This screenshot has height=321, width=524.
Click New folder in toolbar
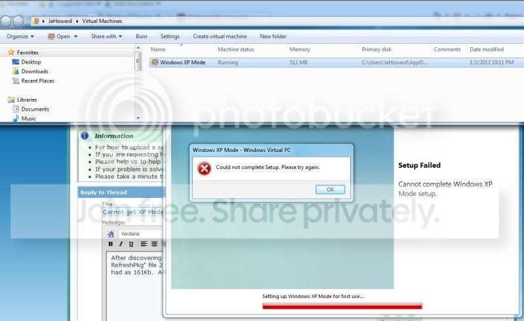click(273, 37)
